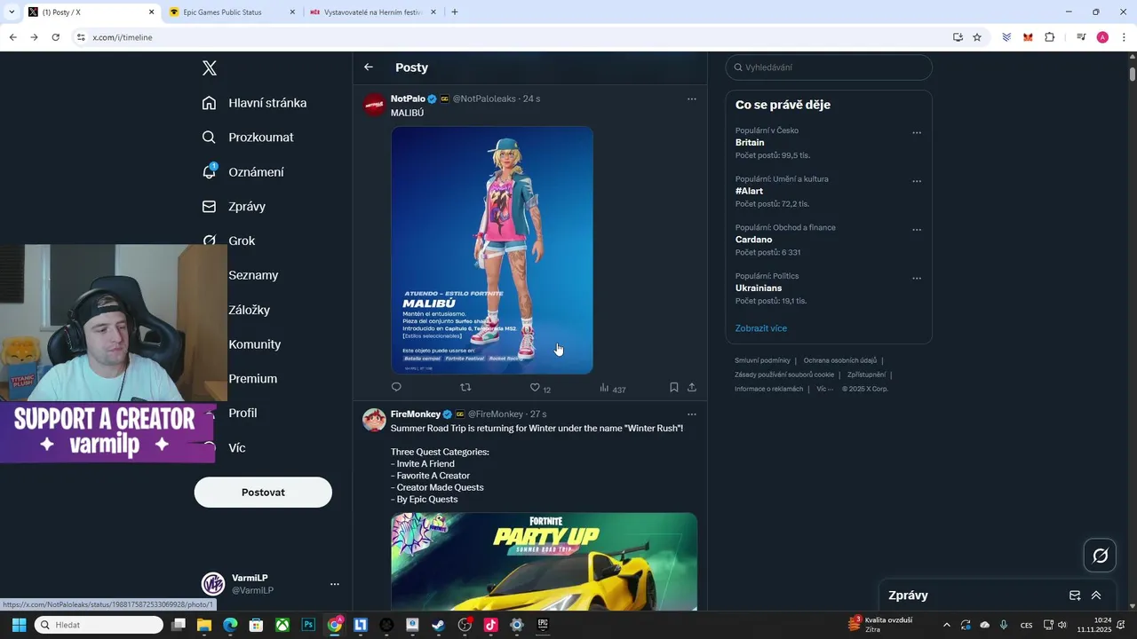Open Photoshop from taskbar
The width and height of the screenshot is (1137, 639).
tap(308, 625)
